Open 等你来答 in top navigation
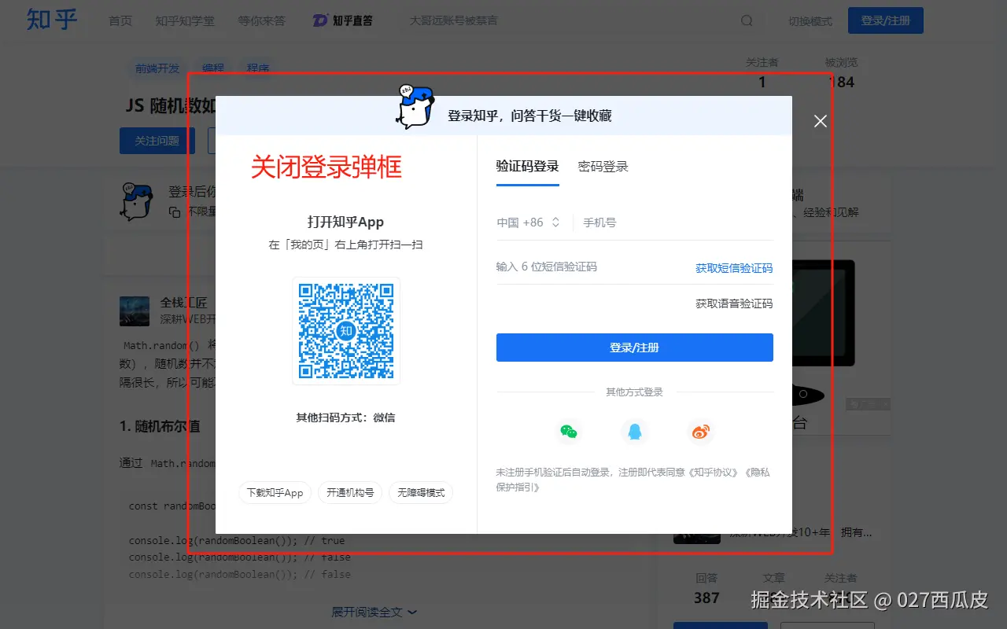1007x629 pixels. click(262, 21)
